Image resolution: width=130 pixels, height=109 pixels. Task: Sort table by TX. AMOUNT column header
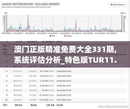pos(48,42)
